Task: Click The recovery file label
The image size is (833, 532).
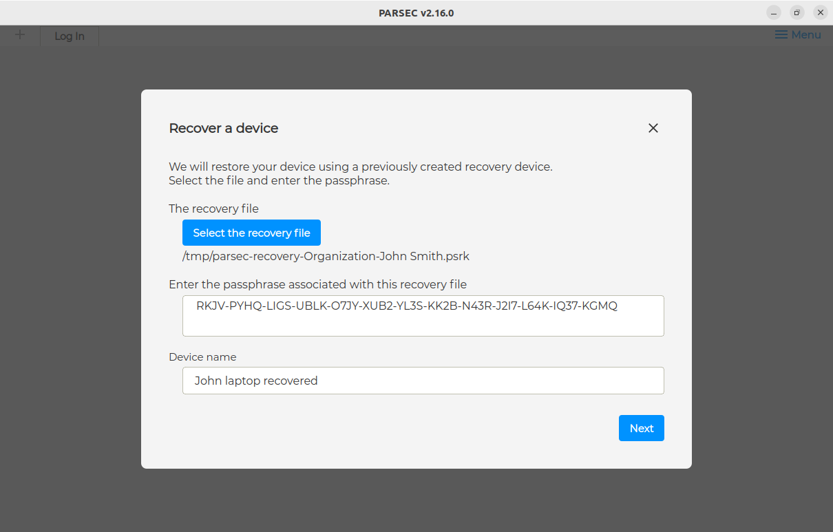Action: pyautogui.click(x=214, y=209)
